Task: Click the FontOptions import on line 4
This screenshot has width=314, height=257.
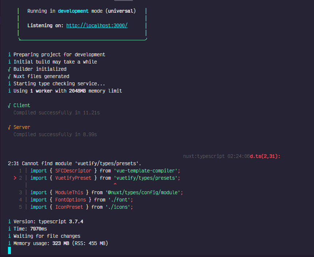Action: coord(71,200)
